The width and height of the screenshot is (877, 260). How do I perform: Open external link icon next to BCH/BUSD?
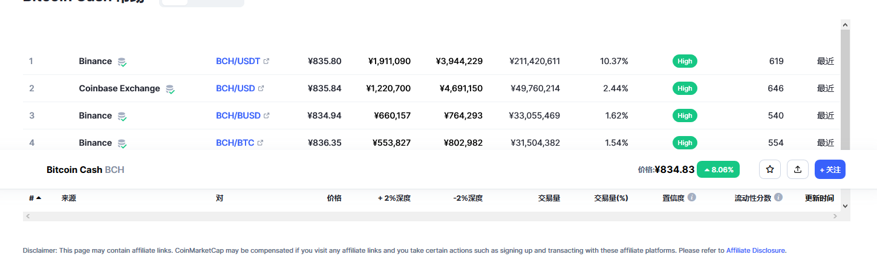(266, 115)
